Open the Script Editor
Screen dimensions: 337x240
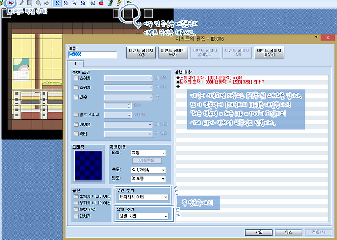pos(110,3)
